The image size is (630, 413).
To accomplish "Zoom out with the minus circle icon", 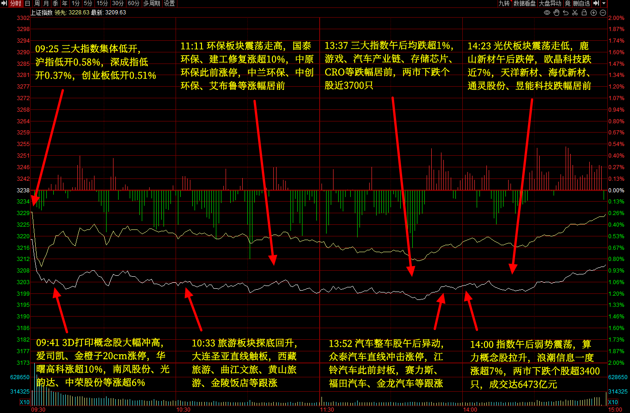I will (x=603, y=13).
